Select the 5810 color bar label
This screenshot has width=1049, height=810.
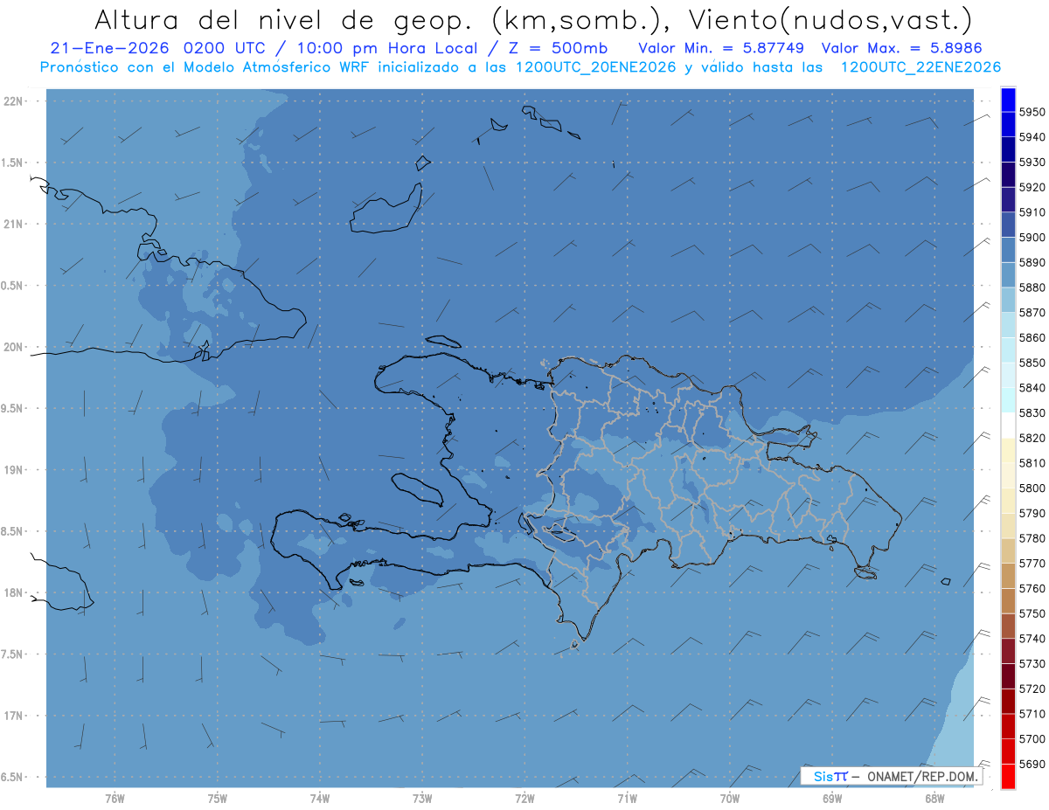pyautogui.click(x=1032, y=462)
